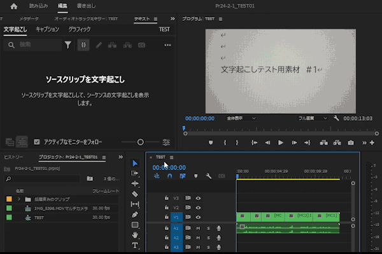
Task: Click the Lift button in Program monitor
Action: coord(324,143)
